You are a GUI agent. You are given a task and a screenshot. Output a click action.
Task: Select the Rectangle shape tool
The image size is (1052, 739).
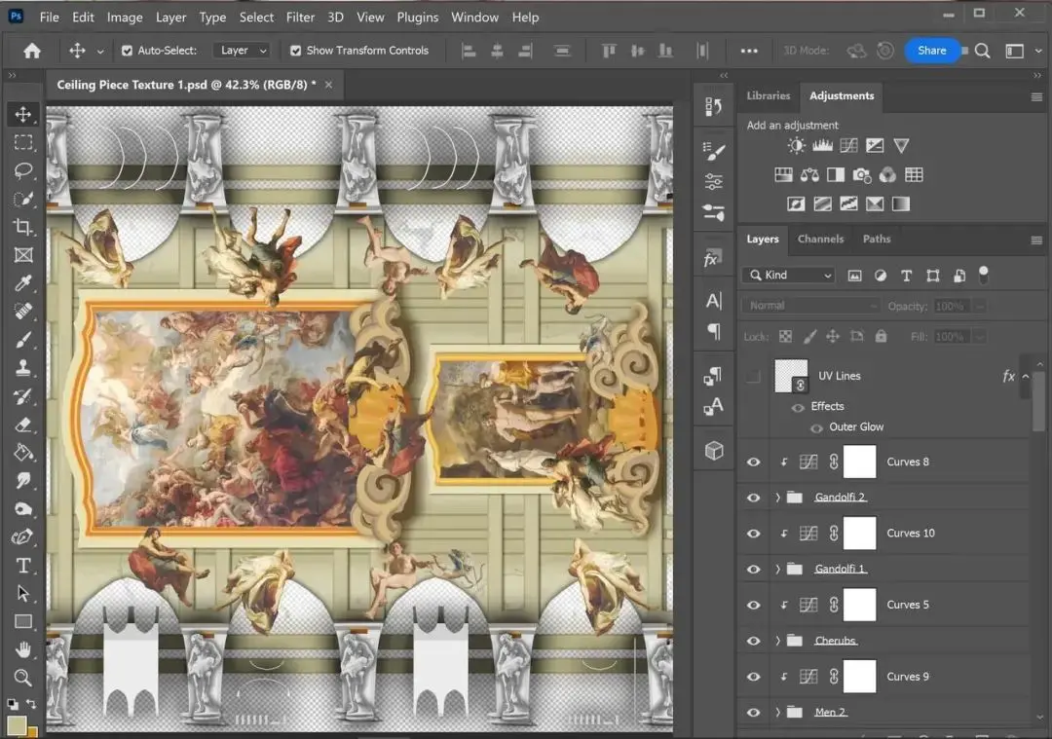coord(23,621)
